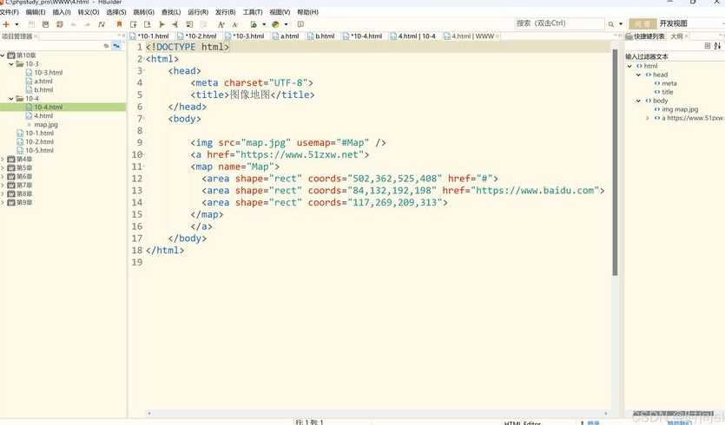Click toolbar icon right of bookmark
This screenshot has height=425, width=725.
pyautogui.click(x=133, y=24)
